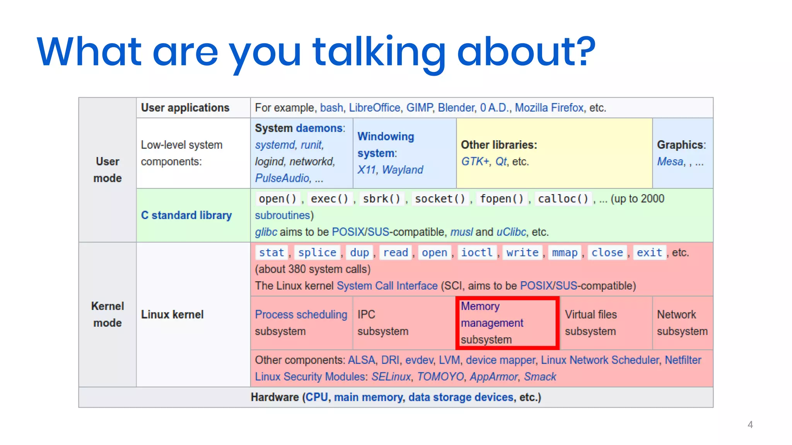Open the LibreOffice link
792x445 pixels.
point(374,108)
